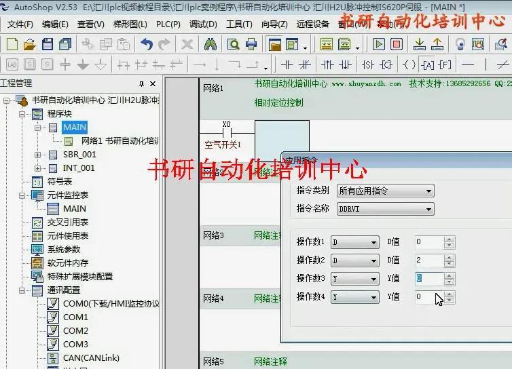
Task: Open 工具(T) menu
Action: (239, 24)
